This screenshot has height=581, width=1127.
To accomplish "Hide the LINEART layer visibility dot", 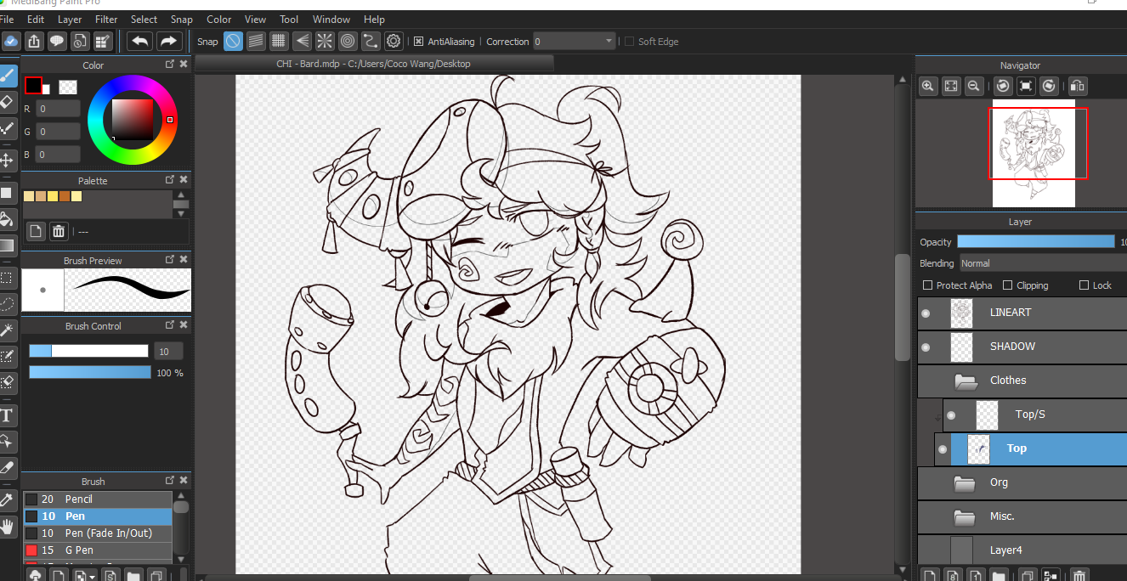I will click(926, 313).
